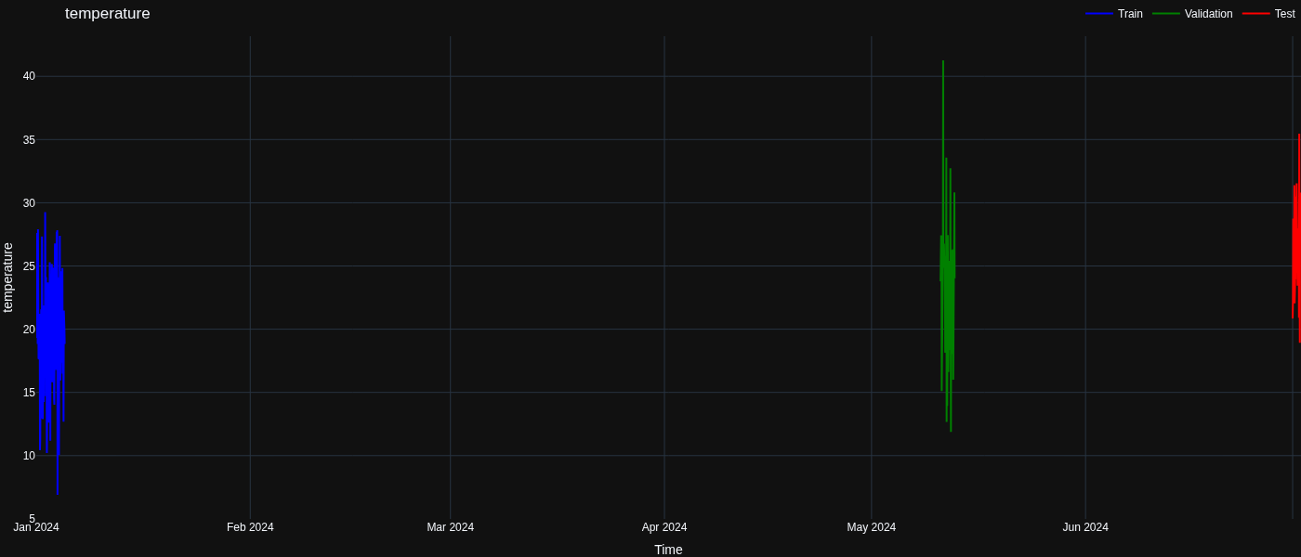Click the y-axis tick label 20
The height and width of the screenshot is (557, 1301).
[x=29, y=330]
